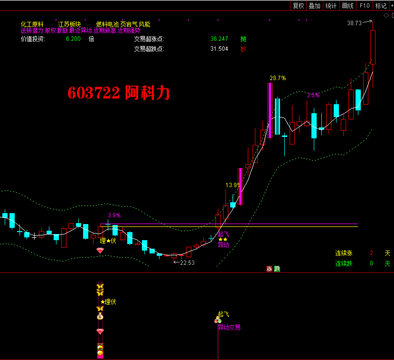The width and height of the screenshot is (394, 360).
Task: Click the red 涨 indicator icon
Action: click(x=269, y=269)
